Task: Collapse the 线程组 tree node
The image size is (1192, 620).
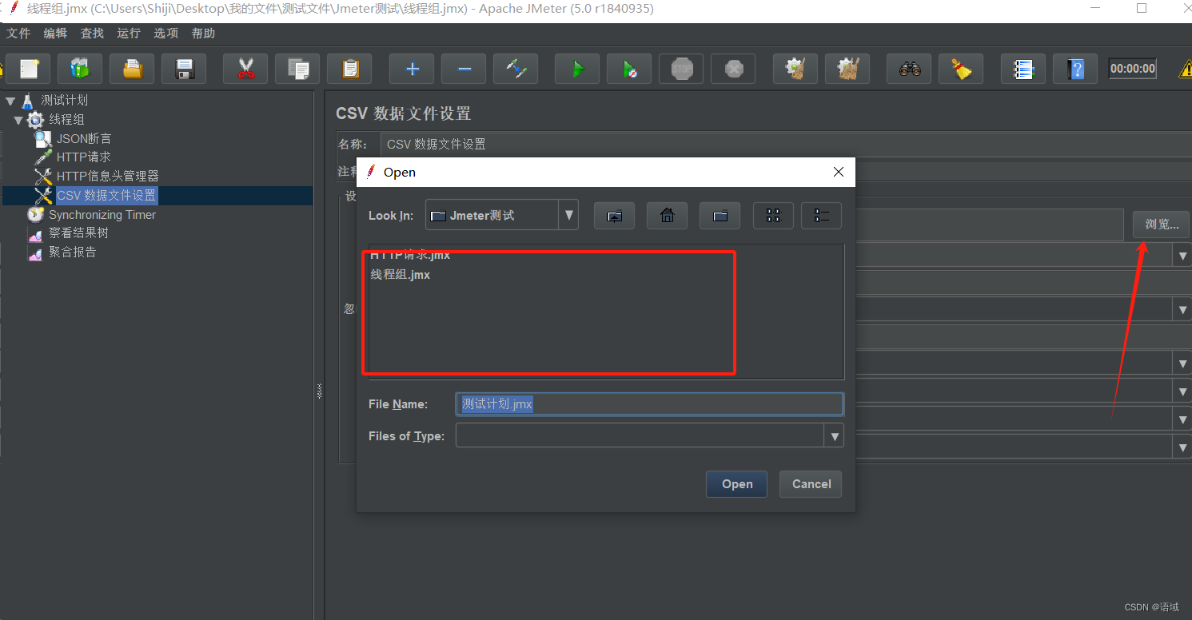Action: tap(18, 120)
